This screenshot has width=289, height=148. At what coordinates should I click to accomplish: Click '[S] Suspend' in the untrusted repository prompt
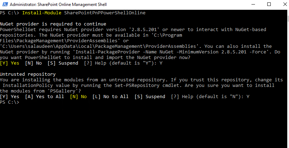[150, 97]
